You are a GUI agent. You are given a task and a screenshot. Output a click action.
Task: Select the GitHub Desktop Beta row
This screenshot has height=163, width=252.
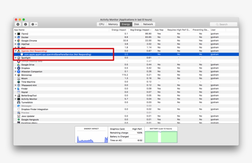pos(126,61)
